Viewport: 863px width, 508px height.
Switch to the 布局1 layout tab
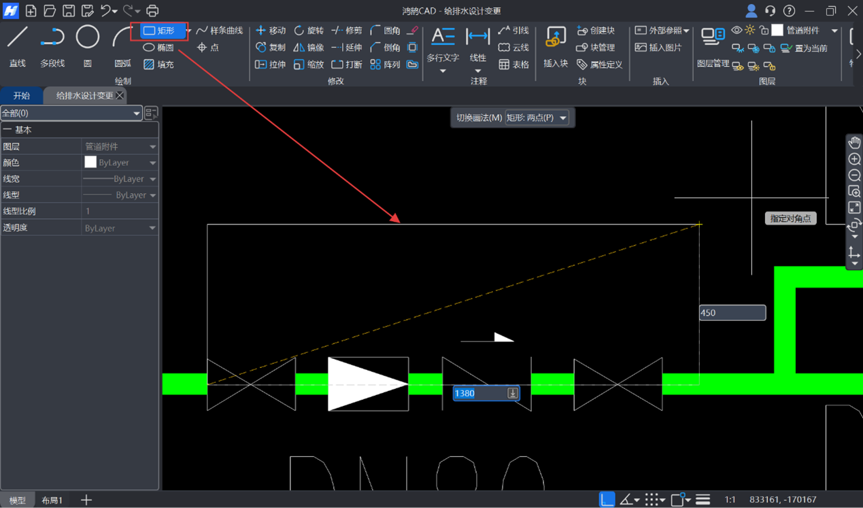pos(52,501)
